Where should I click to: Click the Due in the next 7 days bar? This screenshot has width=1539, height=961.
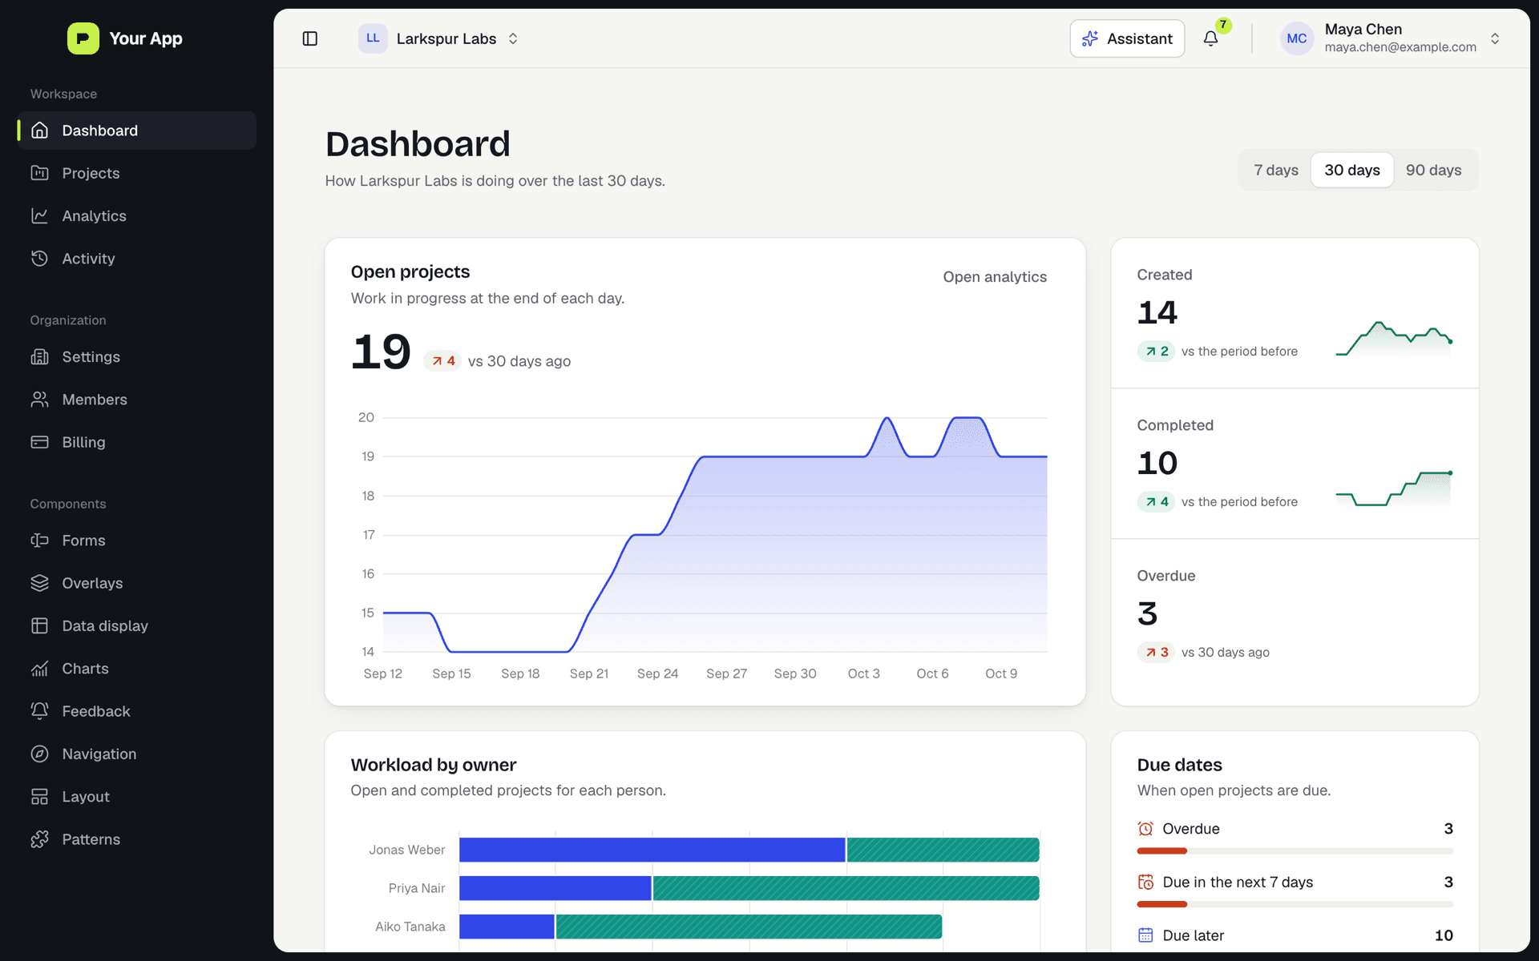point(1295,904)
